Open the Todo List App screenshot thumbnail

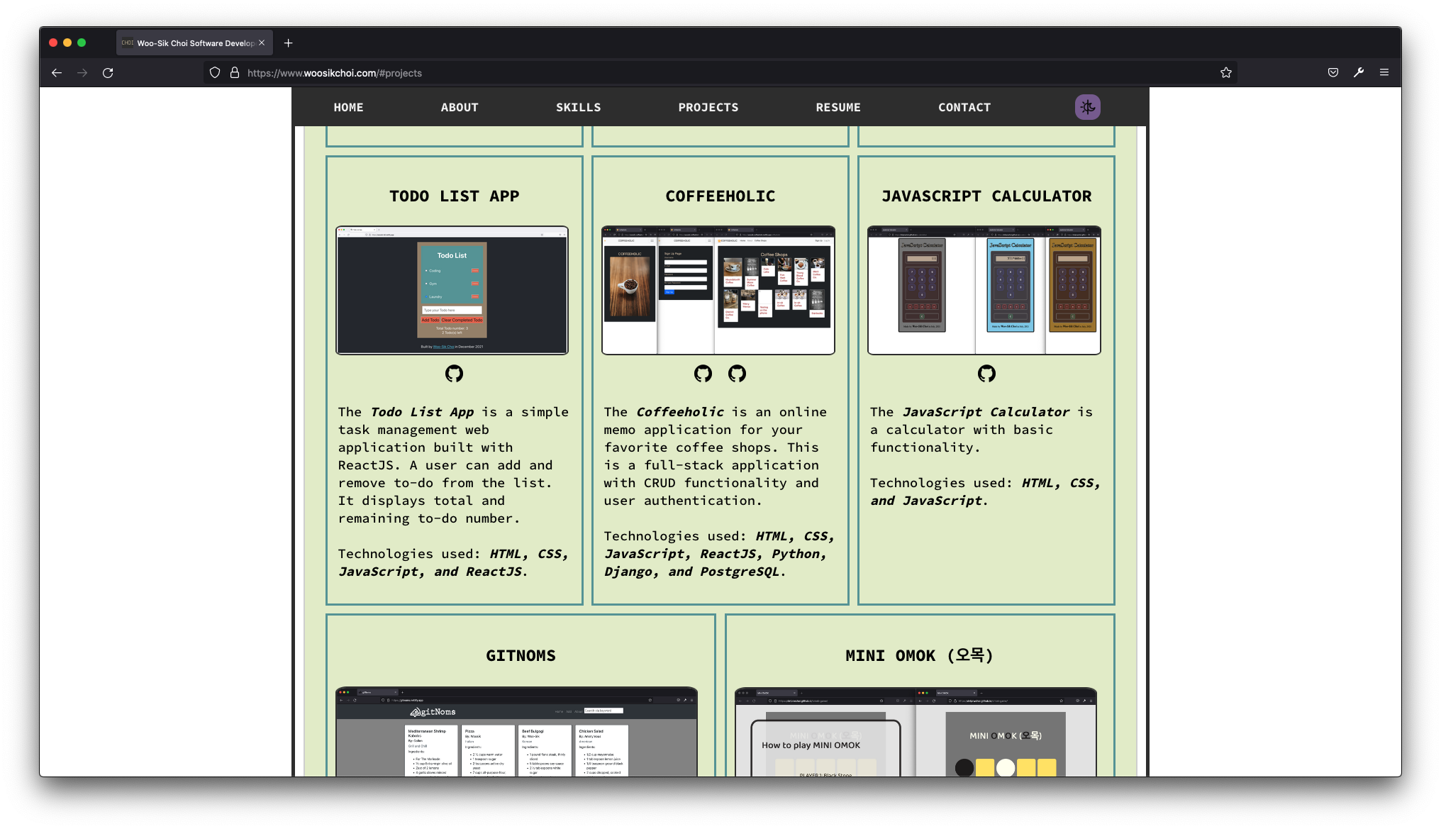[452, 290]
